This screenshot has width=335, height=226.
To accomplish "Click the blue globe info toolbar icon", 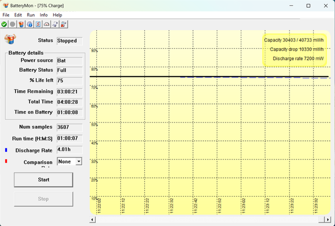I will click(30, 24).
